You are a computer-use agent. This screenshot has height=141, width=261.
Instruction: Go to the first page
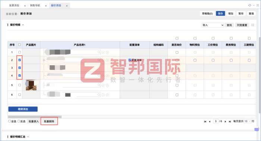click(205, 122)
